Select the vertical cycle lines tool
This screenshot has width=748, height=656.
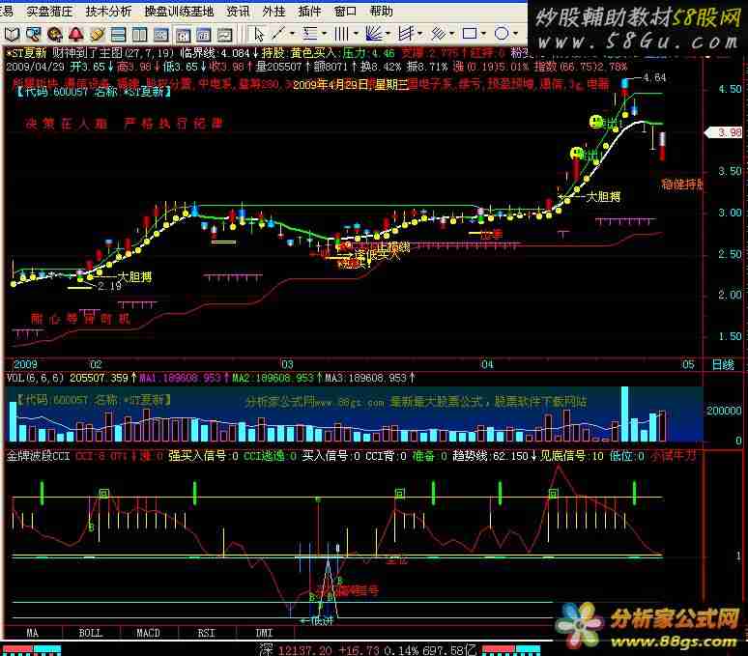(x=341, y=34)
